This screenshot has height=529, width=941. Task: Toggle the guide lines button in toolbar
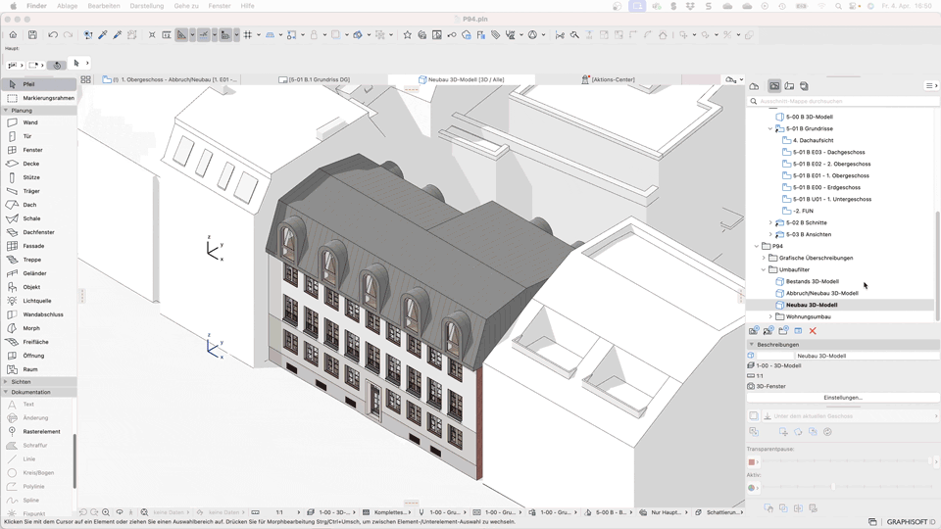click(181, 35)
